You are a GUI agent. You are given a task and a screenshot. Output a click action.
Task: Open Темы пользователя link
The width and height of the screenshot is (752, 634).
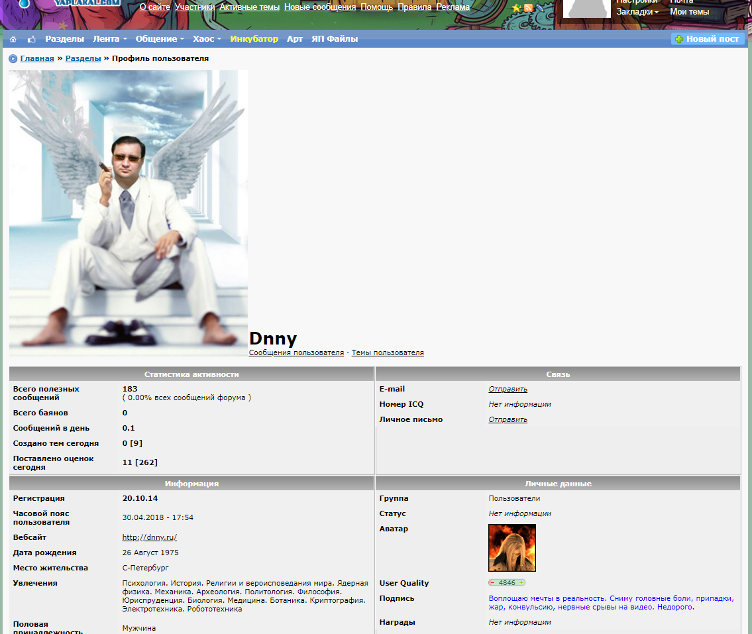pyautogui.click(x=388, y=352)
